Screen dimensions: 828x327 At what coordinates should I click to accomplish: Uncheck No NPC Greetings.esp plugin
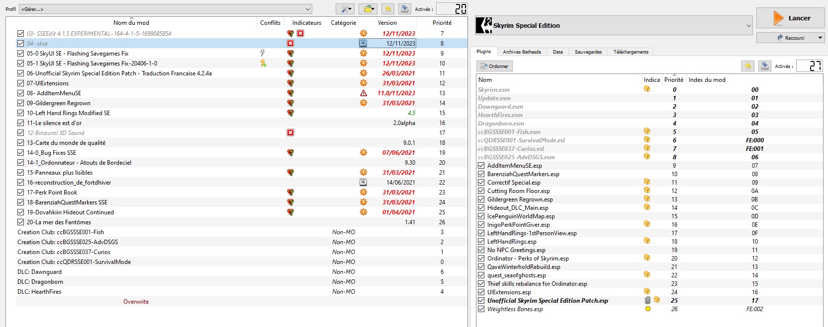point(481,250)
